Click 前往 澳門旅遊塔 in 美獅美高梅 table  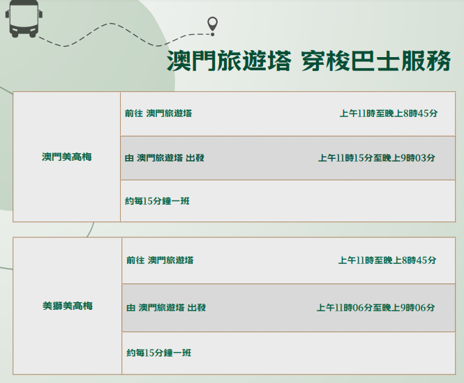160,260
